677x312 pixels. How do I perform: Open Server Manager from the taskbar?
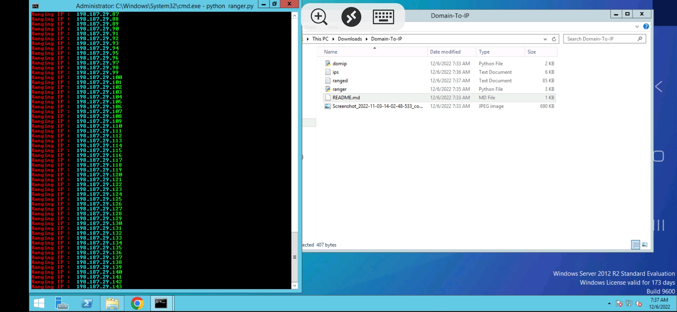point(62,303)
